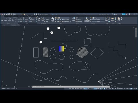
Task: Open the Vista ribbon tab
Action: click(x=20, y=16)
